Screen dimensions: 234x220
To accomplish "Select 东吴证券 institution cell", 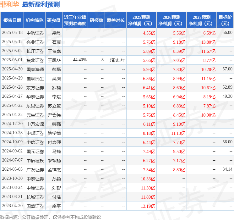I will click(35, 106).
